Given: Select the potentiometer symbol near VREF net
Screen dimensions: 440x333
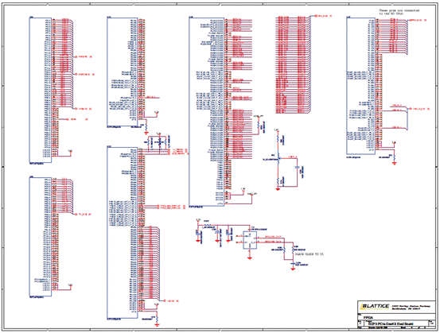Looking at the screenshot, I should pos(278,159).
